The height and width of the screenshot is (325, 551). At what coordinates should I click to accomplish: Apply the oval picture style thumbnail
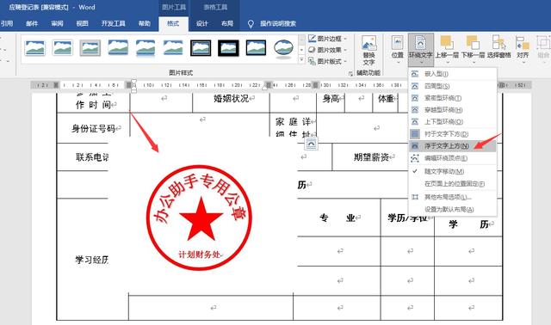[283, 48]
